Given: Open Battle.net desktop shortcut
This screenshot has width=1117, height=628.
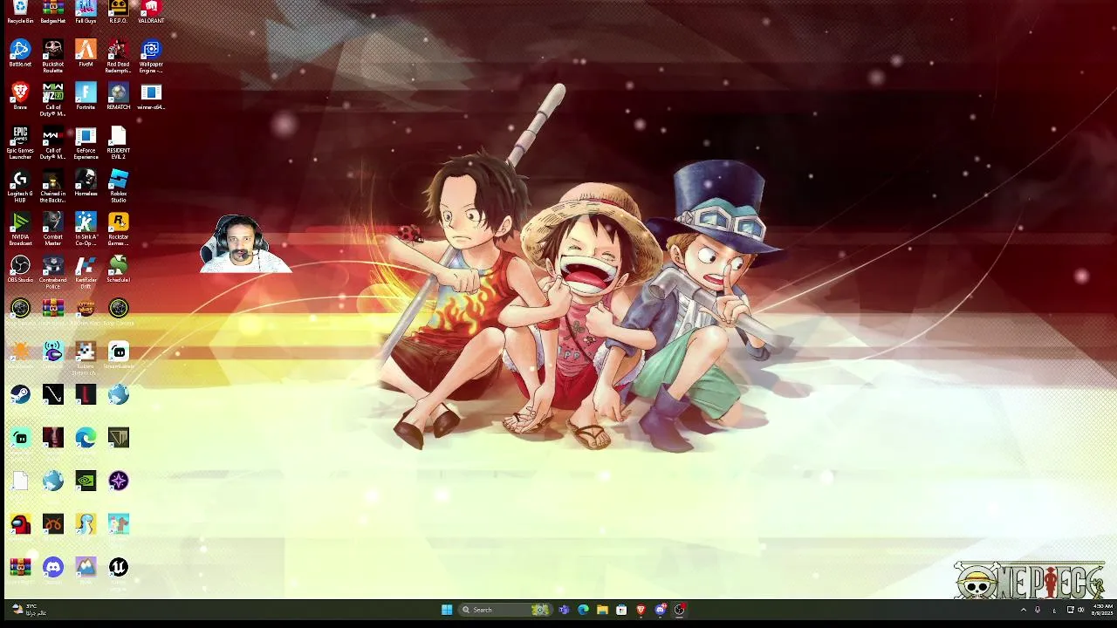Looking at the screenshot, I should pyautogui.click(x=20, y=54).
